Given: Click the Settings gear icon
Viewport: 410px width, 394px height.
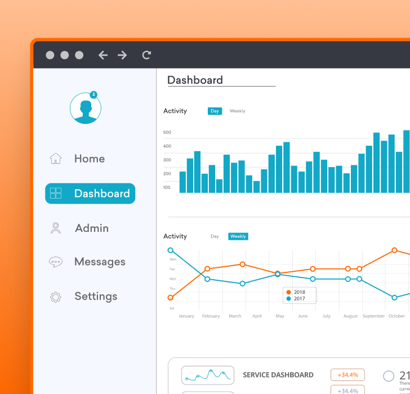Looking at the screenshot, I should point(56,297).
